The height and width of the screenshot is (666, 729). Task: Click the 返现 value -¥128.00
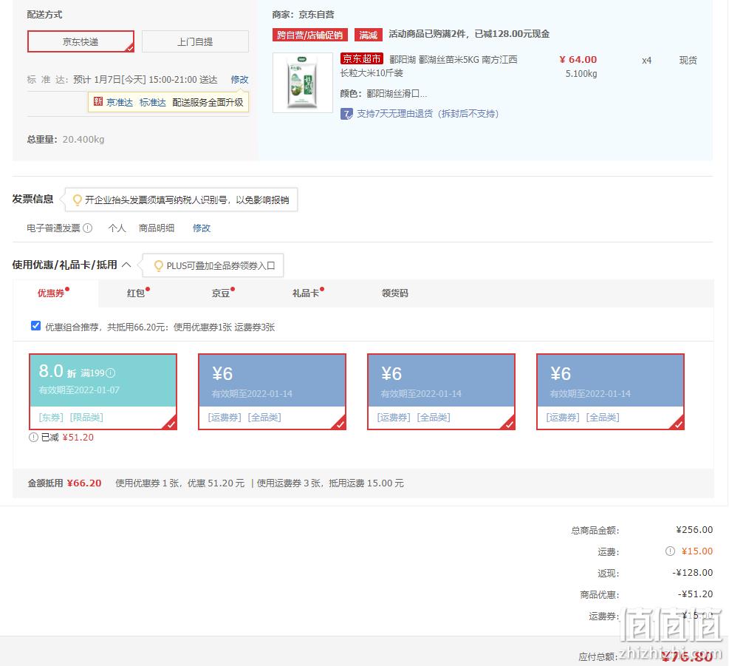[692, 573]
